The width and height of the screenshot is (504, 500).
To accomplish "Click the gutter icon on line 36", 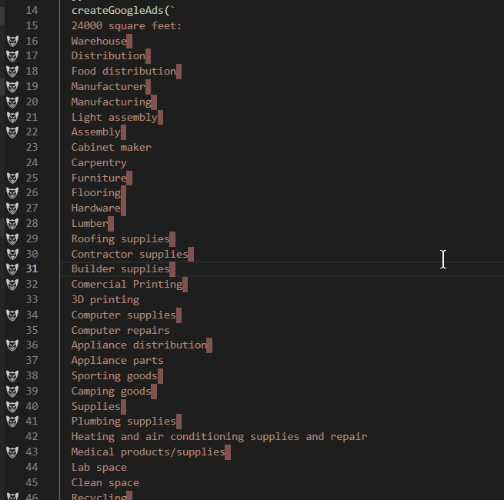I will point(12,345).
